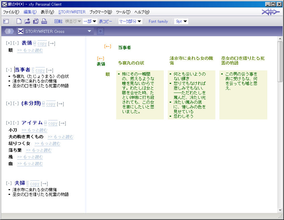Open the ヘルプ(H) menu
This screenshot has height=220, width=284.
pos(142,12)
